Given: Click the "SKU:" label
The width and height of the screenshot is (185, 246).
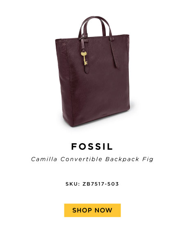Looking at the screenshot, I should (73, 184).
